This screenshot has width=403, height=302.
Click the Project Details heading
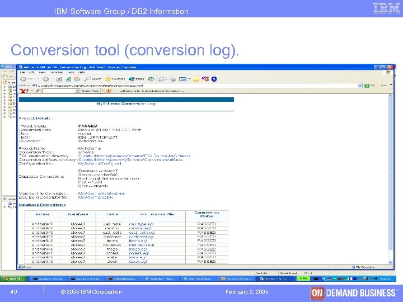point(36,119)
